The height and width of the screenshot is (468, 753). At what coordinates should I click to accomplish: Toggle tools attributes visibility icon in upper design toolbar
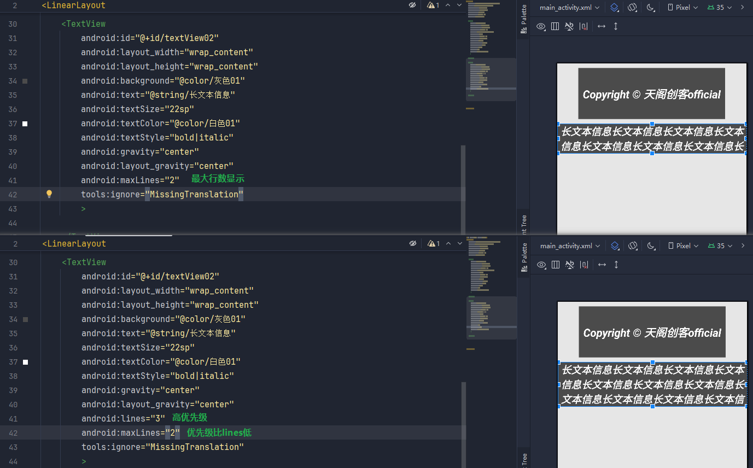point(569,26)
